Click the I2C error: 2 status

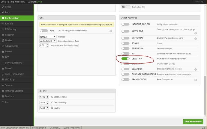(55, 128)
